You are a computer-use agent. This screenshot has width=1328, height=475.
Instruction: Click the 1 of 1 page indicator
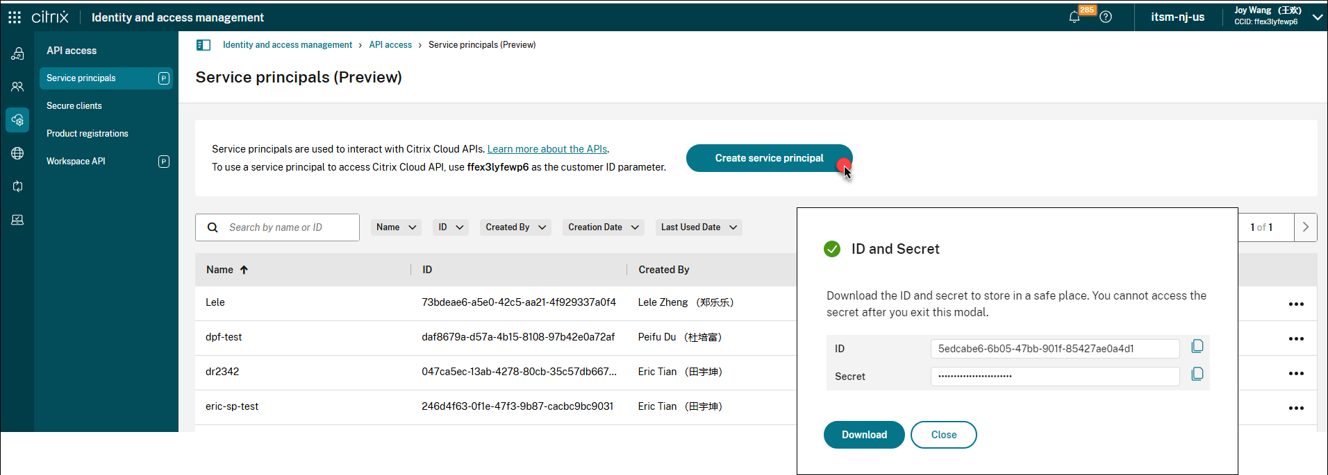click(1261, 227)
